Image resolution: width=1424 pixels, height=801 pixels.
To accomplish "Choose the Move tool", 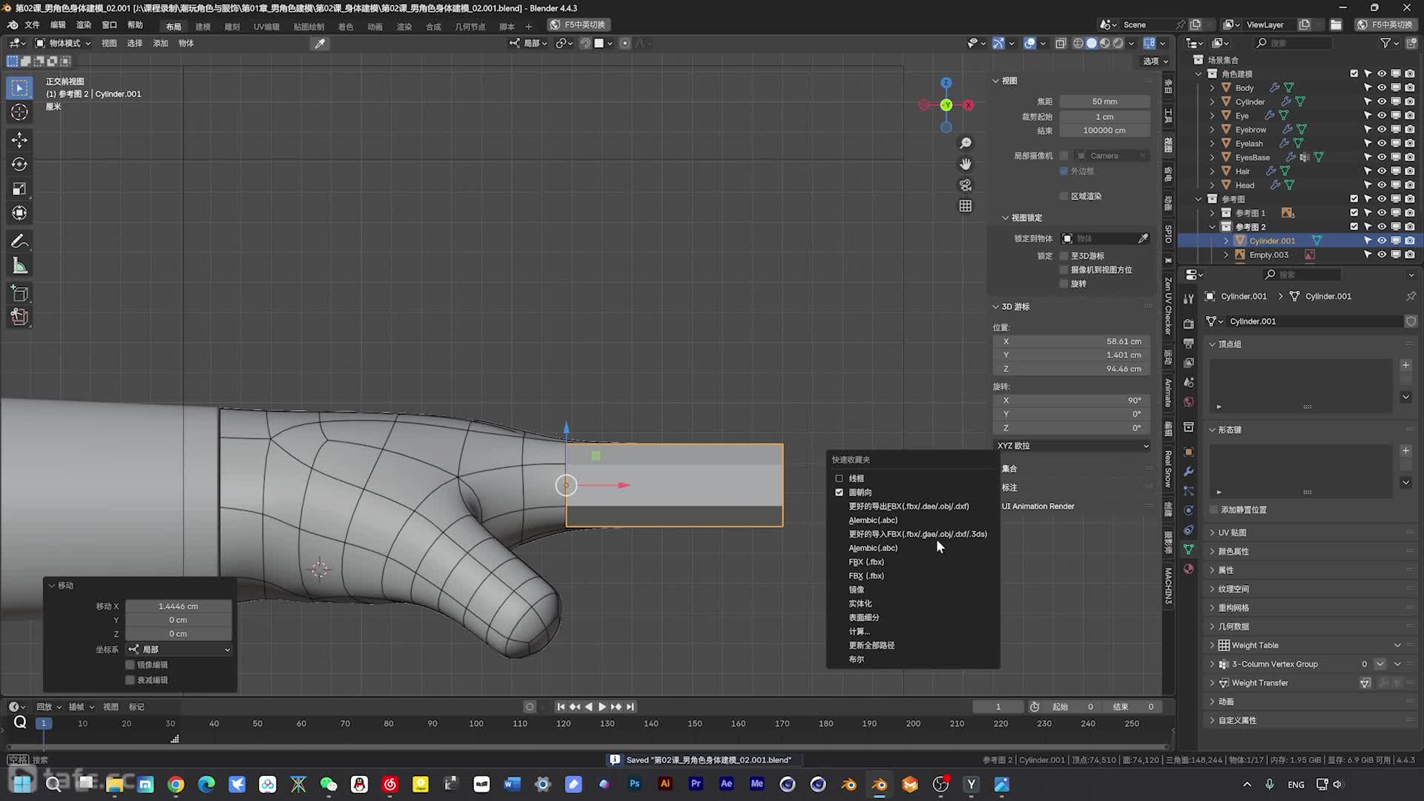I will pos(19,139).
